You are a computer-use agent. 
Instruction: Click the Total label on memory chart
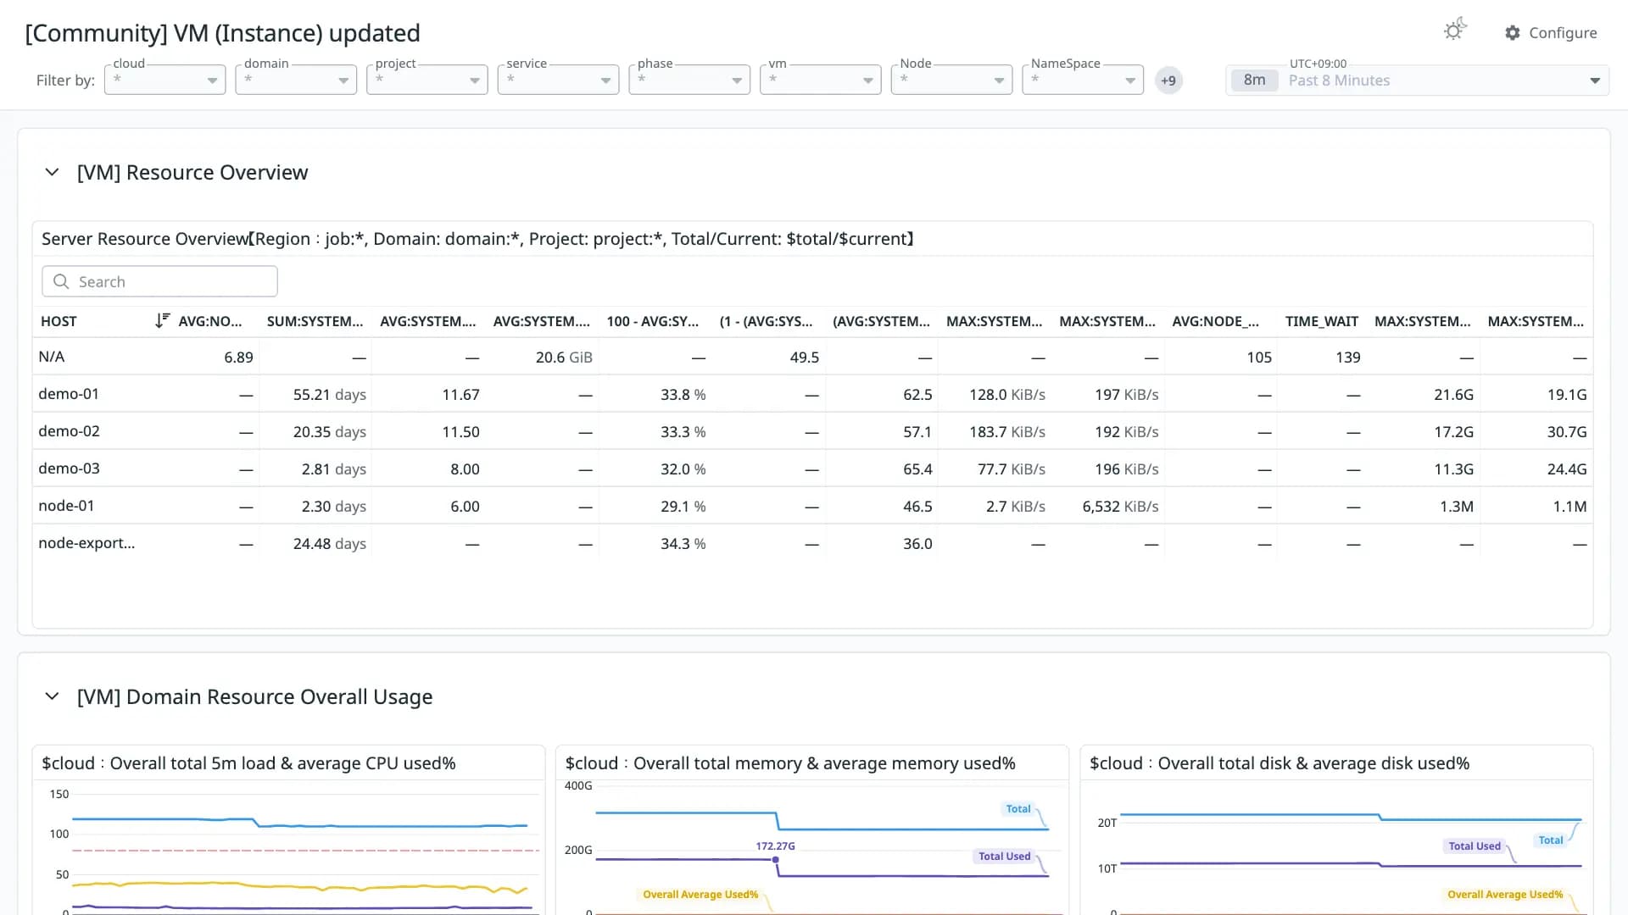click(x=1017, y=809)
